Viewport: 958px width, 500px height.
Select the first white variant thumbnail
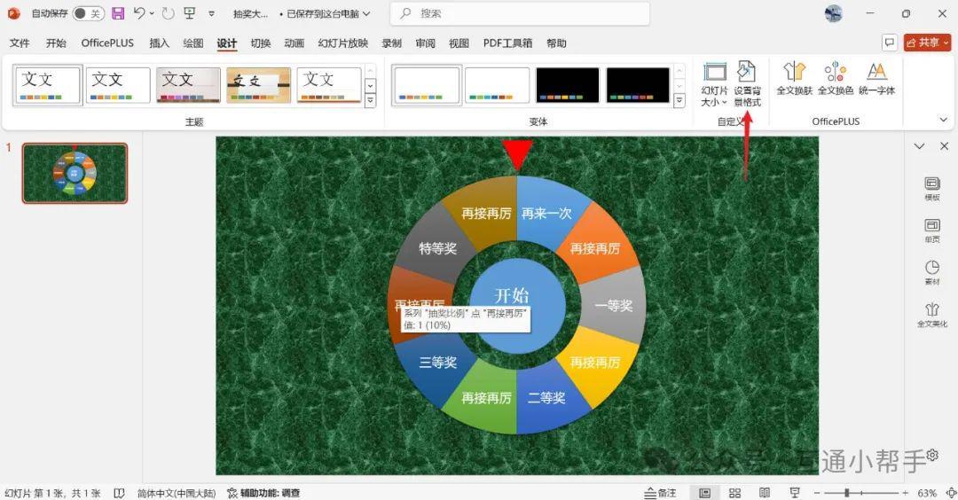427,85
